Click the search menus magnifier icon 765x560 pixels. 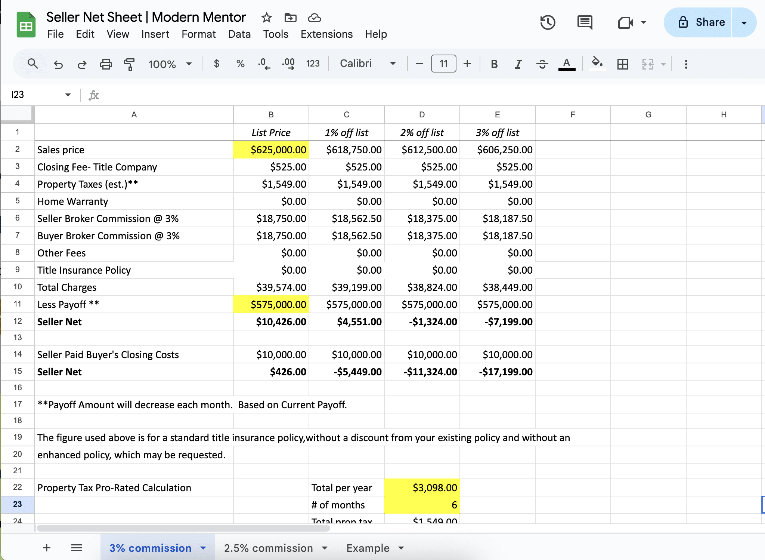pyautogui.click(x=33, y=64)
